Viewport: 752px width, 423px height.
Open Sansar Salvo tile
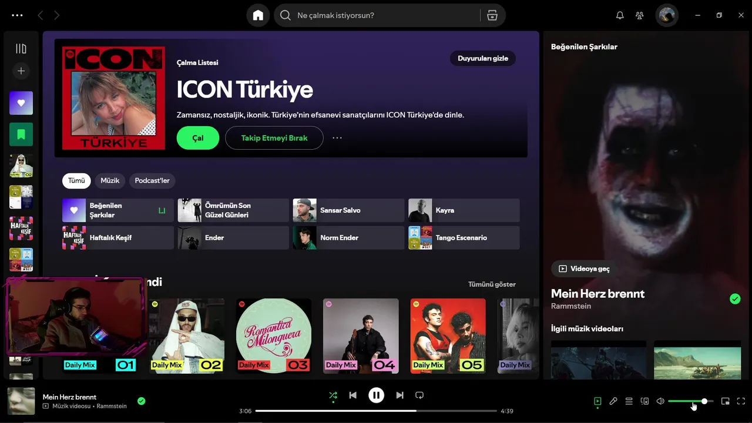coord(349,210)
